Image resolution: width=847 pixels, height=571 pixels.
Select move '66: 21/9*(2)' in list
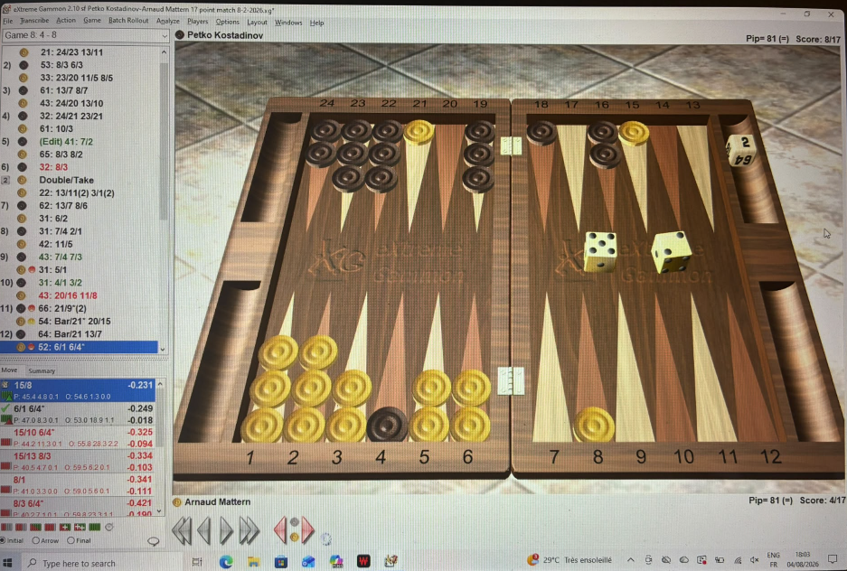click(62, 308)
